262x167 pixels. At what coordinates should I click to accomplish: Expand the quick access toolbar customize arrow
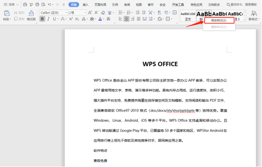point(64,5)
